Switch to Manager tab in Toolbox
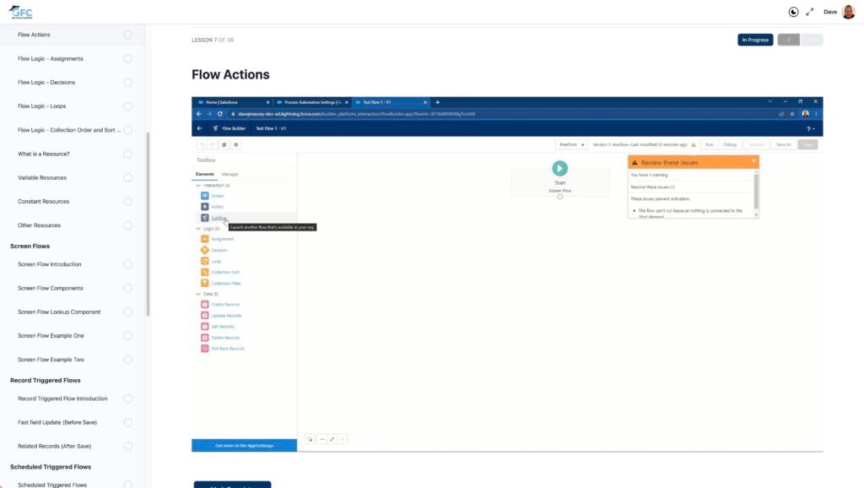Image resolution: width=864 pixels, height=488 pixels. [229, 174]
